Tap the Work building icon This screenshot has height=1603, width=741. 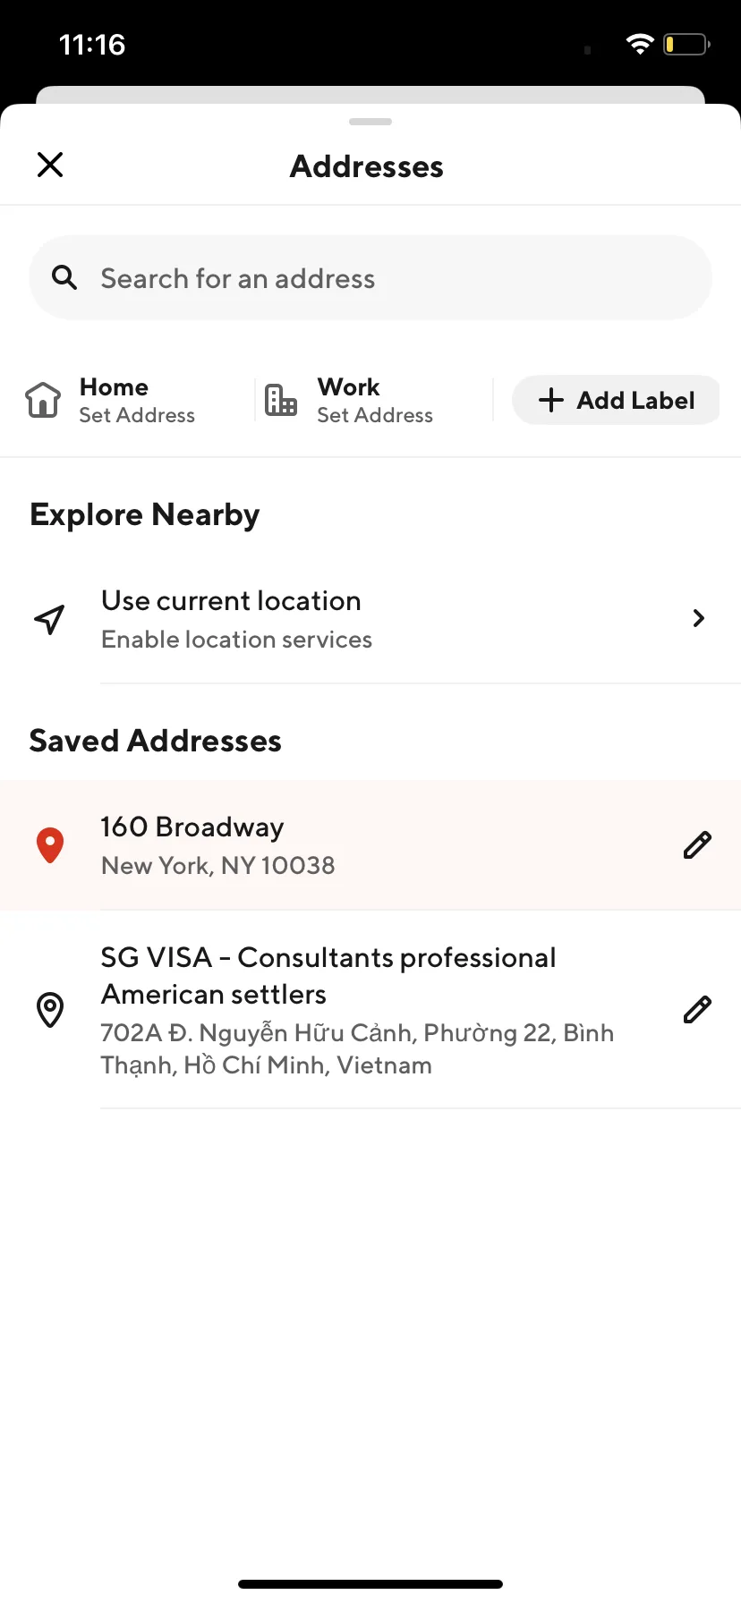coord(281,400)
